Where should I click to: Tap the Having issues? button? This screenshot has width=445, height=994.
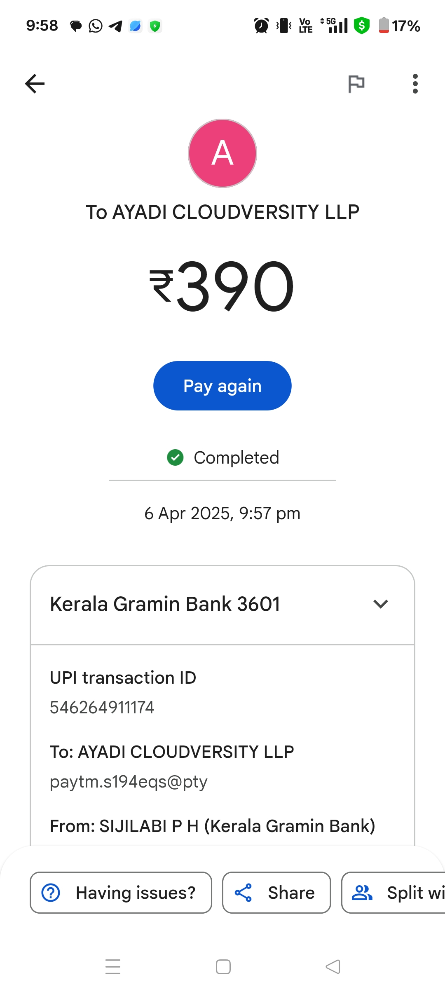coord(121,893)
